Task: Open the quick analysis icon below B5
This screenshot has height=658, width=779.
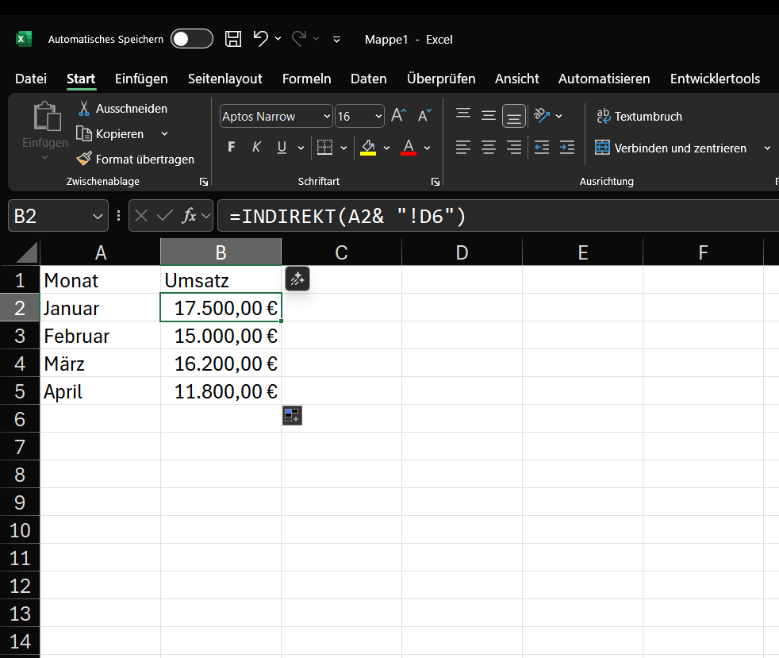Action: tap(292, 415)
